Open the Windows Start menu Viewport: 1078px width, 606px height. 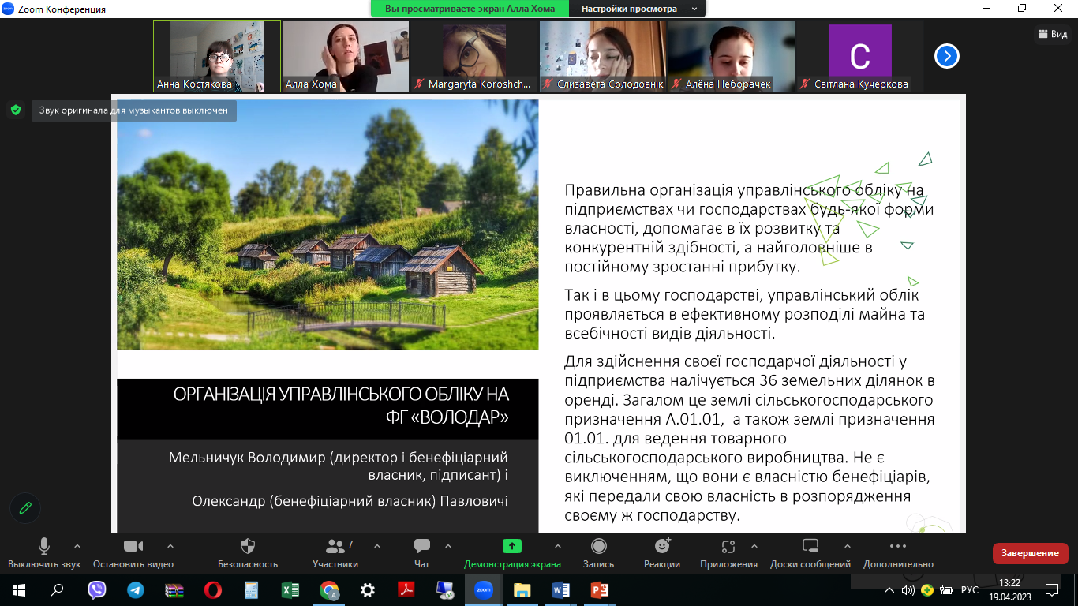click(x=19, y=589)
